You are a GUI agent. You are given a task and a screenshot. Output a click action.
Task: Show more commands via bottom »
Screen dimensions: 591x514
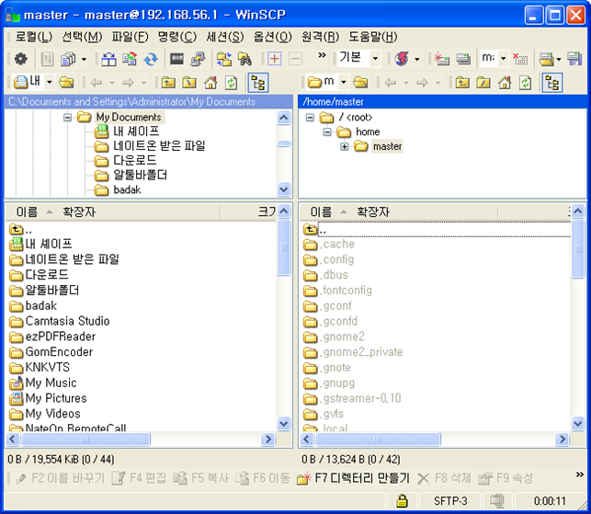[580, 474]
